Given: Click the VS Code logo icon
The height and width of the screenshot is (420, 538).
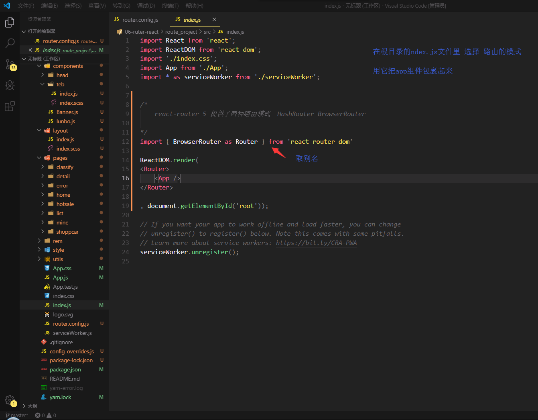Looking at the screenshot, I should point(7,6).
